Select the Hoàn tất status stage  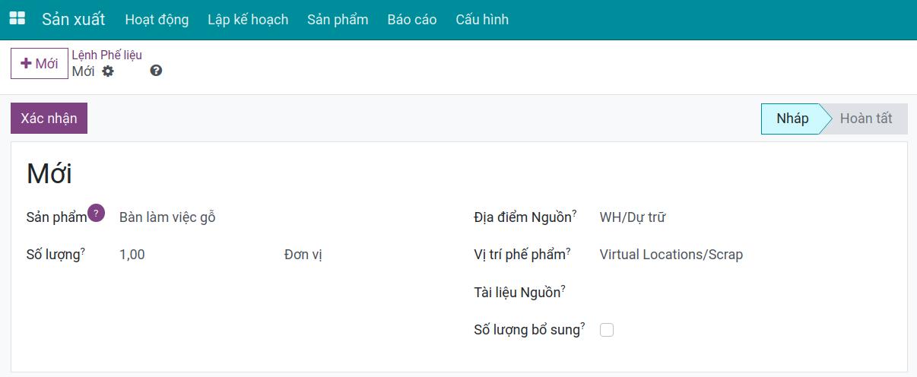pyautogui.click(x=866, y=119)
